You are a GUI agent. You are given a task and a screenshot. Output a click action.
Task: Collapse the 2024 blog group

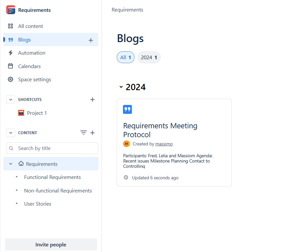121,87
